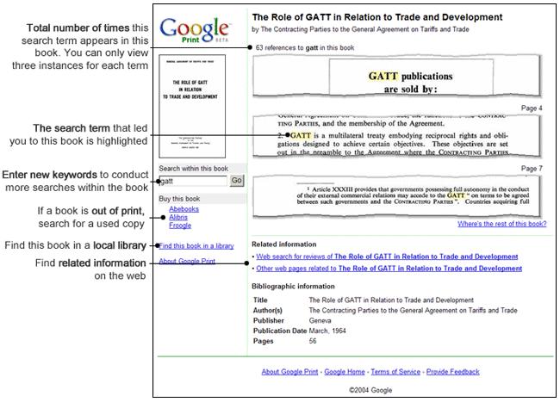
Task: Open the Froogle link
Action: [181, 226]
